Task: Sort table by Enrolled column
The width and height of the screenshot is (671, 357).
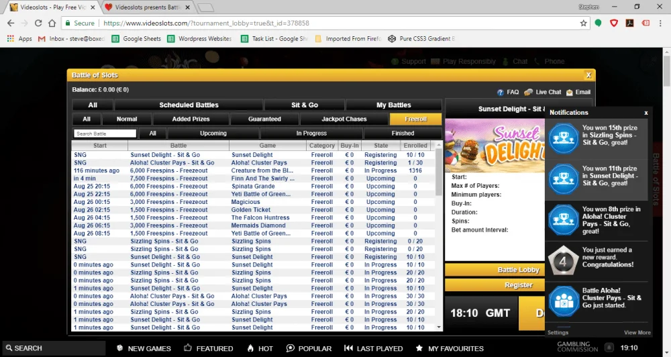Action: pos(415,146)
